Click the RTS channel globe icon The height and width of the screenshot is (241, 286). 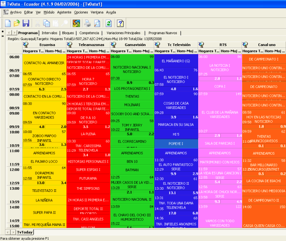pyautogui.click(x=202, y=45)
